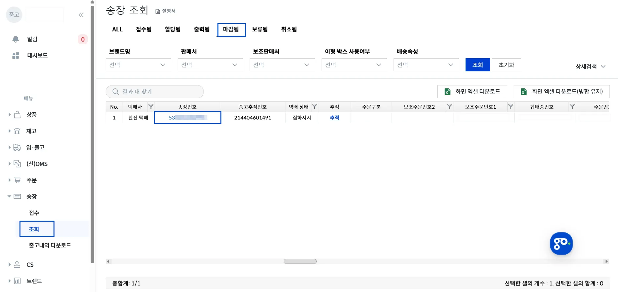The height and width of the screenshot is (292, 618).
Task: Collapse the 송장 menu tree arrow
Action: (x=9, y=196)
